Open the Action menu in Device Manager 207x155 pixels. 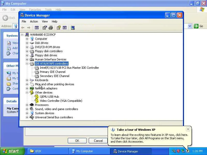[34, 21]
